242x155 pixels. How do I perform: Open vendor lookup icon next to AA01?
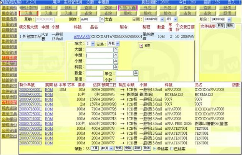coord(102,19)
